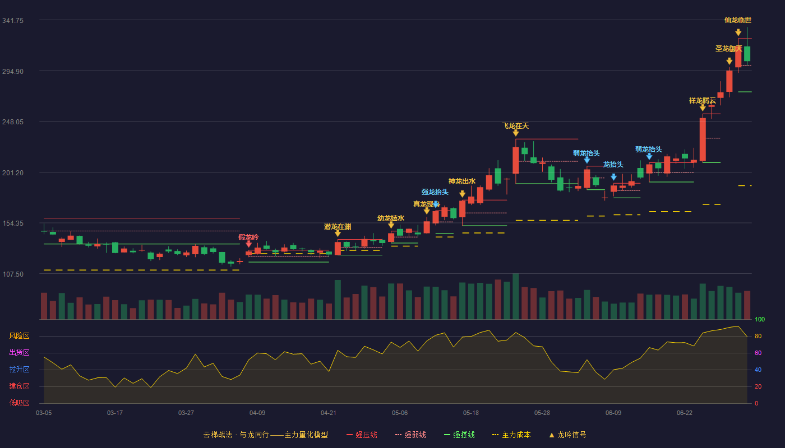This screenshot has height=448, width=785.
Task: Click the 03-27 date label
Action: [186, 413]
